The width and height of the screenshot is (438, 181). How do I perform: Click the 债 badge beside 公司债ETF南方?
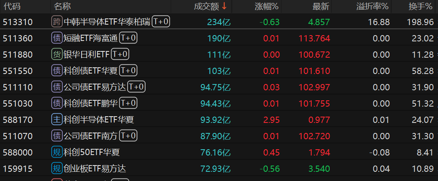pyautogui.click(x=57, y=136)
